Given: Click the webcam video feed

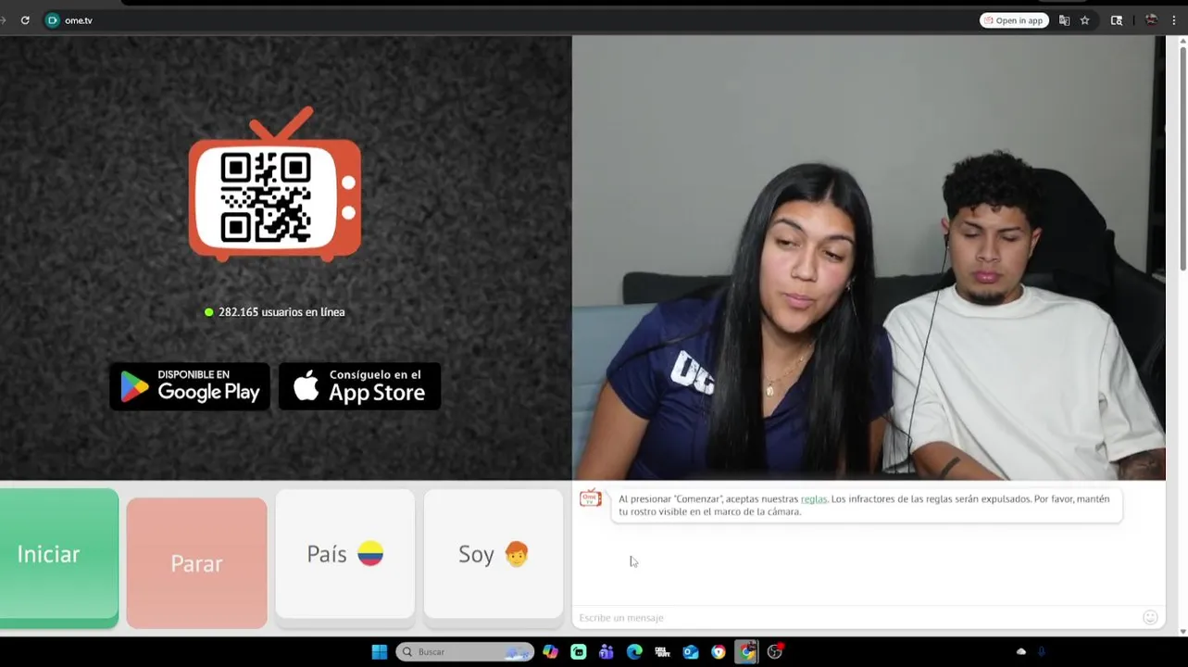Looking at the screenshot, I should (x=869, y=258).
